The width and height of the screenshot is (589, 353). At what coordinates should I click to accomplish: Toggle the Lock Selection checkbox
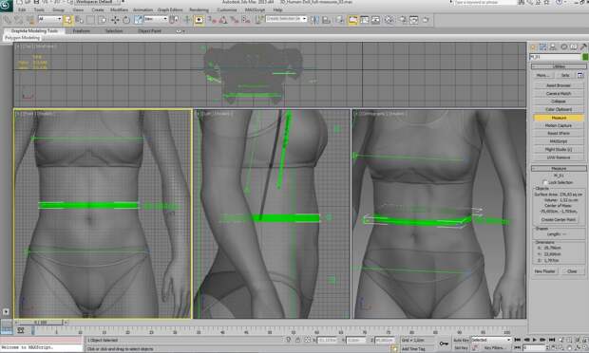click(x=545, y=182)
